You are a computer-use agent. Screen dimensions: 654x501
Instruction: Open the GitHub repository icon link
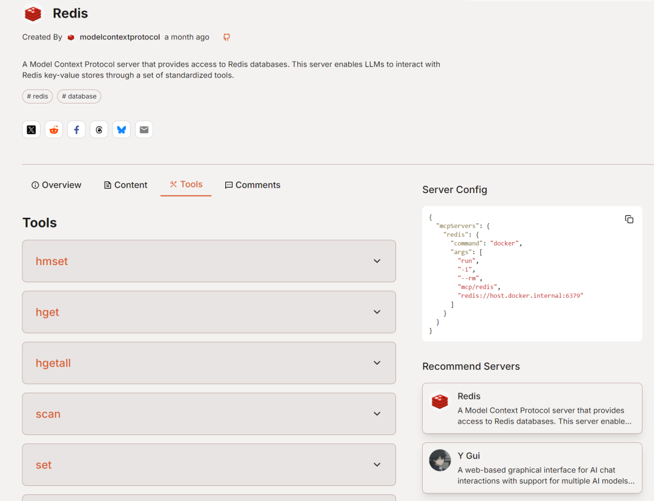click(226, 37)
